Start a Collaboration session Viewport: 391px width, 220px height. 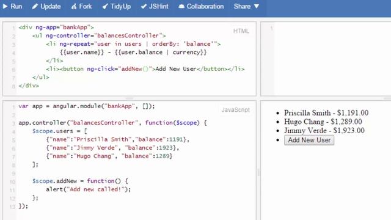coord(201,6)
